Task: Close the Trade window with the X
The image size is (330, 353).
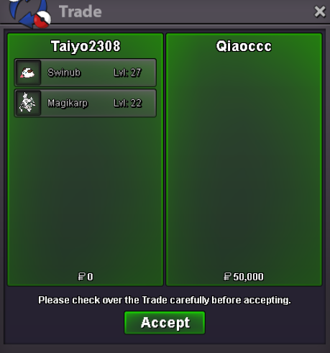Action: click(x=320, y=12)
